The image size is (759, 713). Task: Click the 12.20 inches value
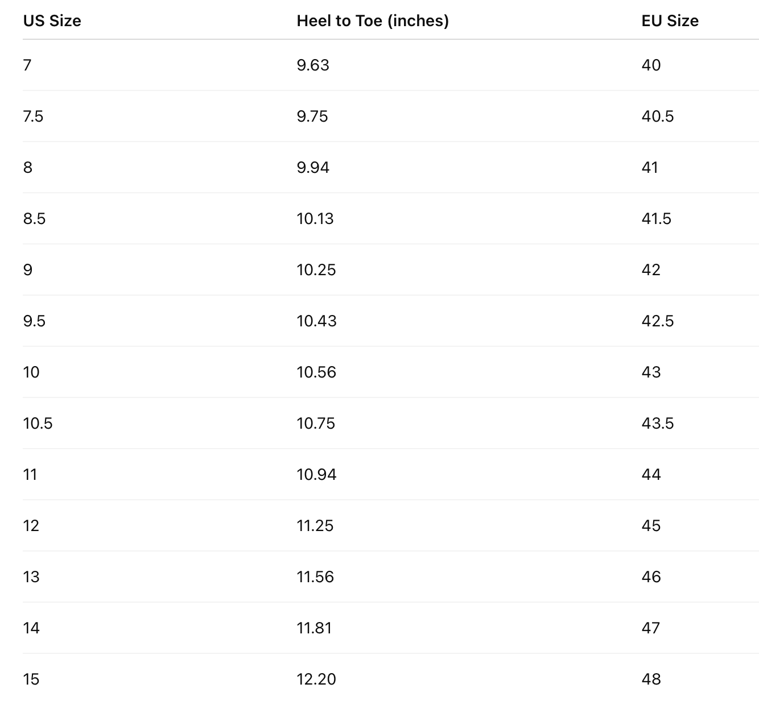(x=316, y=679)
